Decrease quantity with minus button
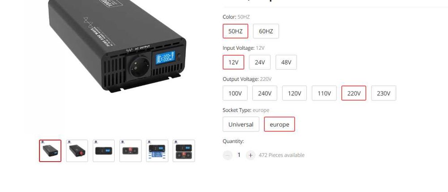The height and width of the screenshot is (192, 448). click(228, 155)
